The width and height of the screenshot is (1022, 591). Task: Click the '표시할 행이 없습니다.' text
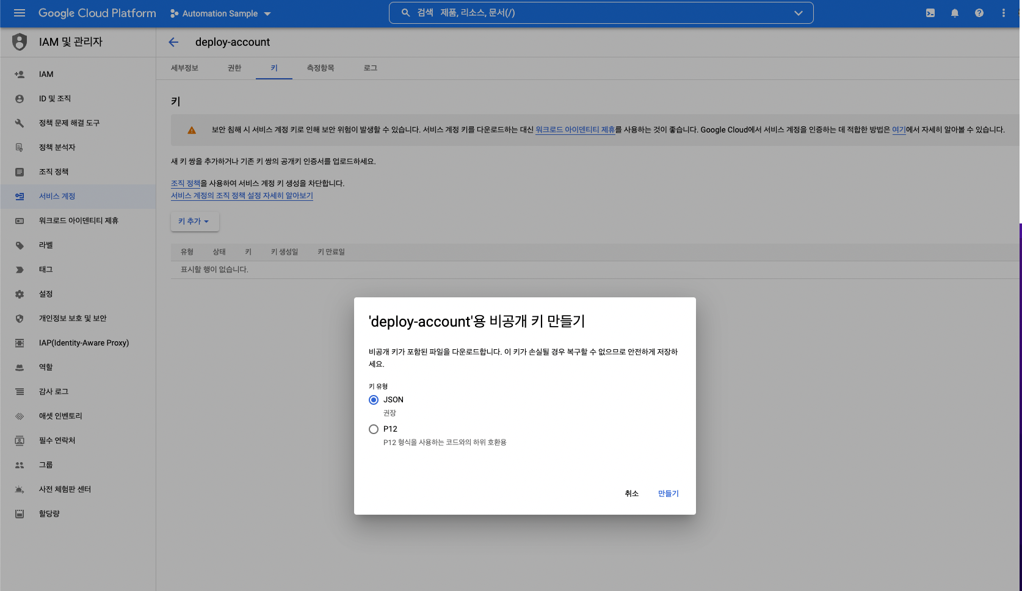214,269
